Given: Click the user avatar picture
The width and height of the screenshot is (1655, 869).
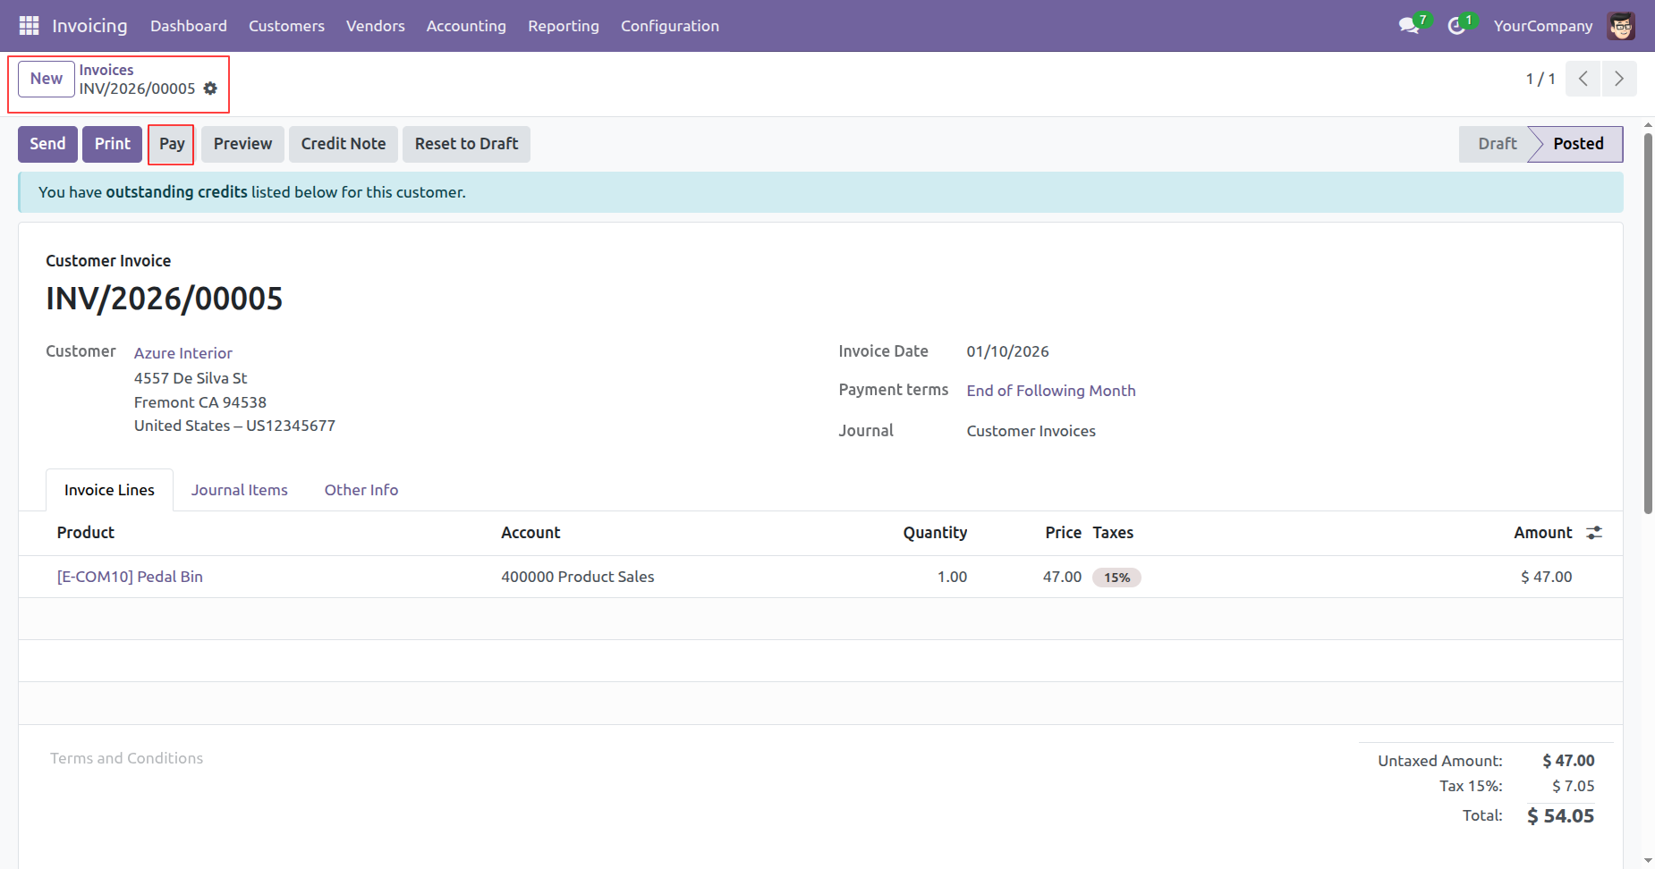Looking at the screenshot, I should pos(1620,26).
